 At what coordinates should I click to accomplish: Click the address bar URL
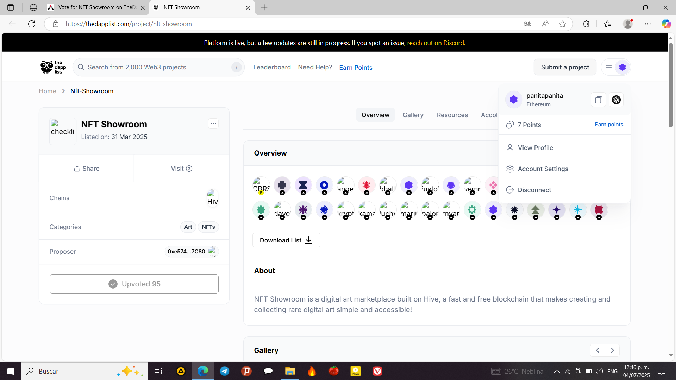[x=129, y=24]
